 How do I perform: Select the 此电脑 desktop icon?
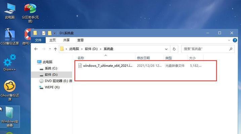10,11
